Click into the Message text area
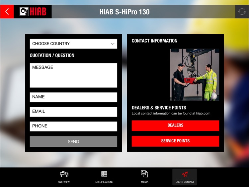The height and width of the screenshot is (187, 249). tap(73, 75)
